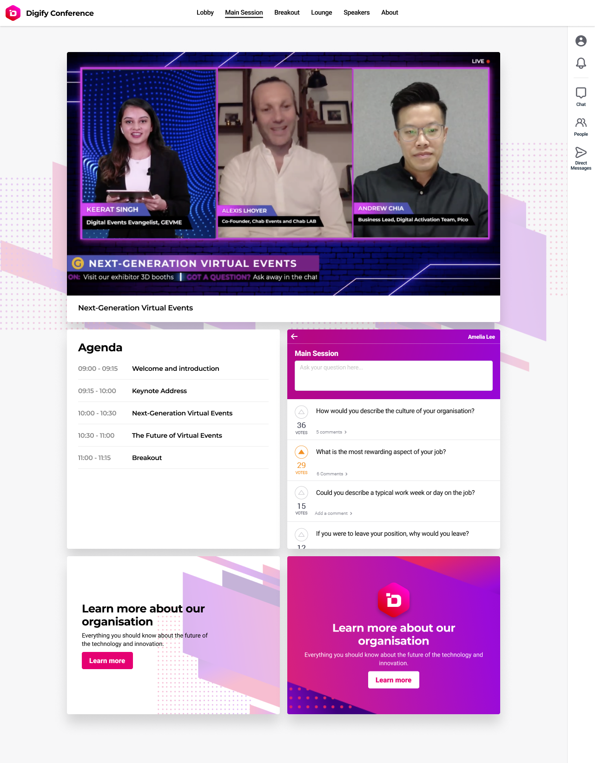Click the 09:00 - 09:15 time slot
The image size is (595, 763).
[x=98, y=368]
